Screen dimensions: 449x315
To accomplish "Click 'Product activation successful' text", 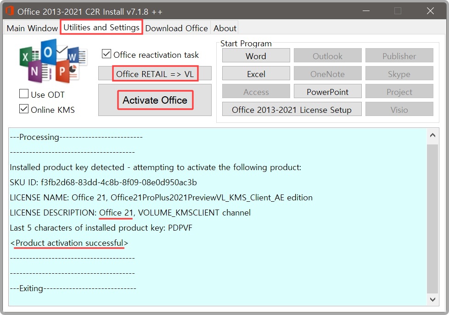I will click(x=69, y=243).
